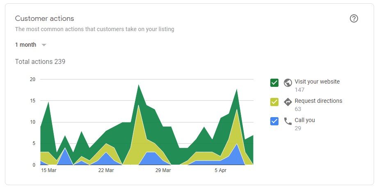Click the 15 Mar axis date label
The height and width of the screenshot is (188, 379).
pyautogui.click(x=48, y=170)
